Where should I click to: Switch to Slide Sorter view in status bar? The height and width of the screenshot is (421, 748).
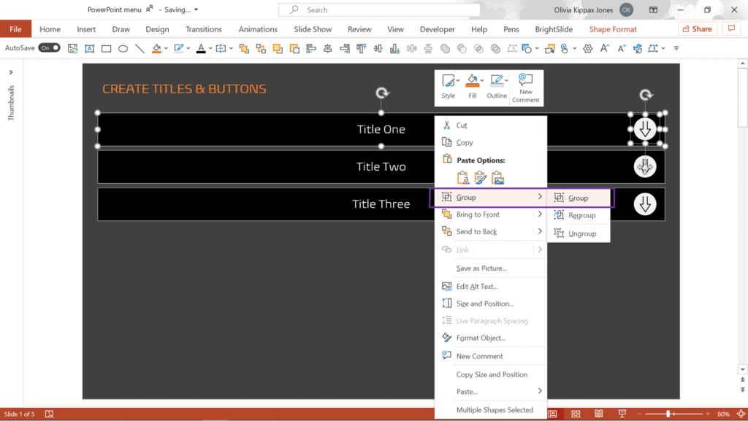[576, 414]
